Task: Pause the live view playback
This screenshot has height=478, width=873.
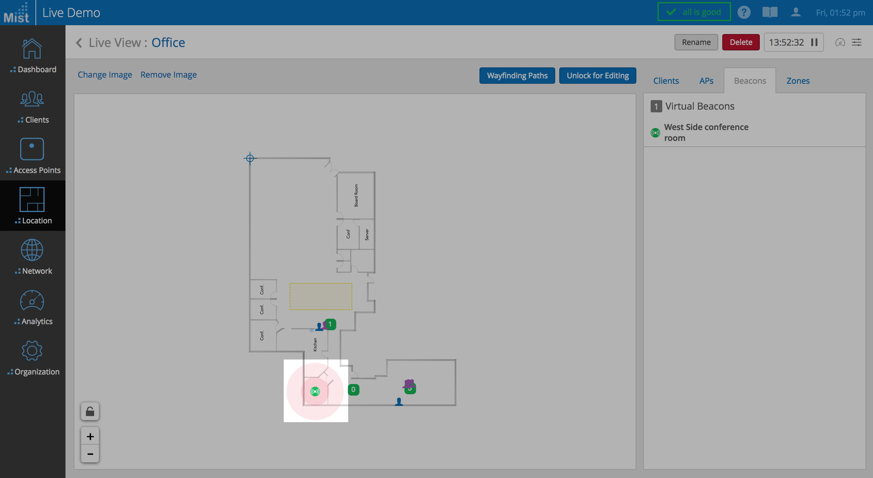Action: coord(814,42)
